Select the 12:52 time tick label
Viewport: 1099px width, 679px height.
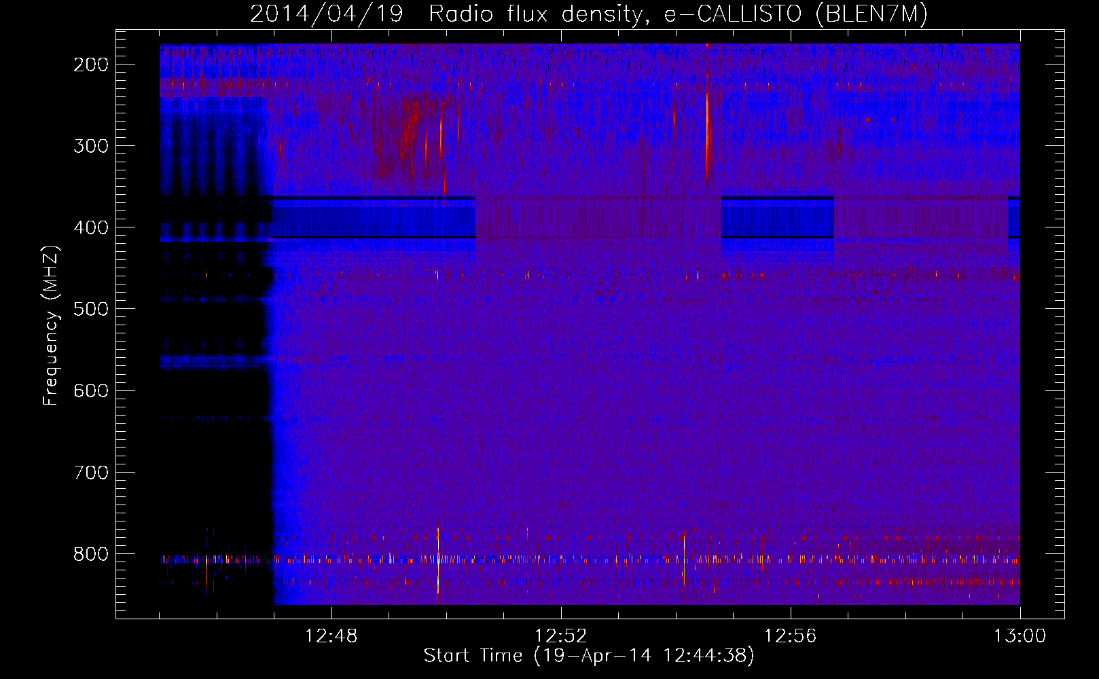(x=560, y=636)
